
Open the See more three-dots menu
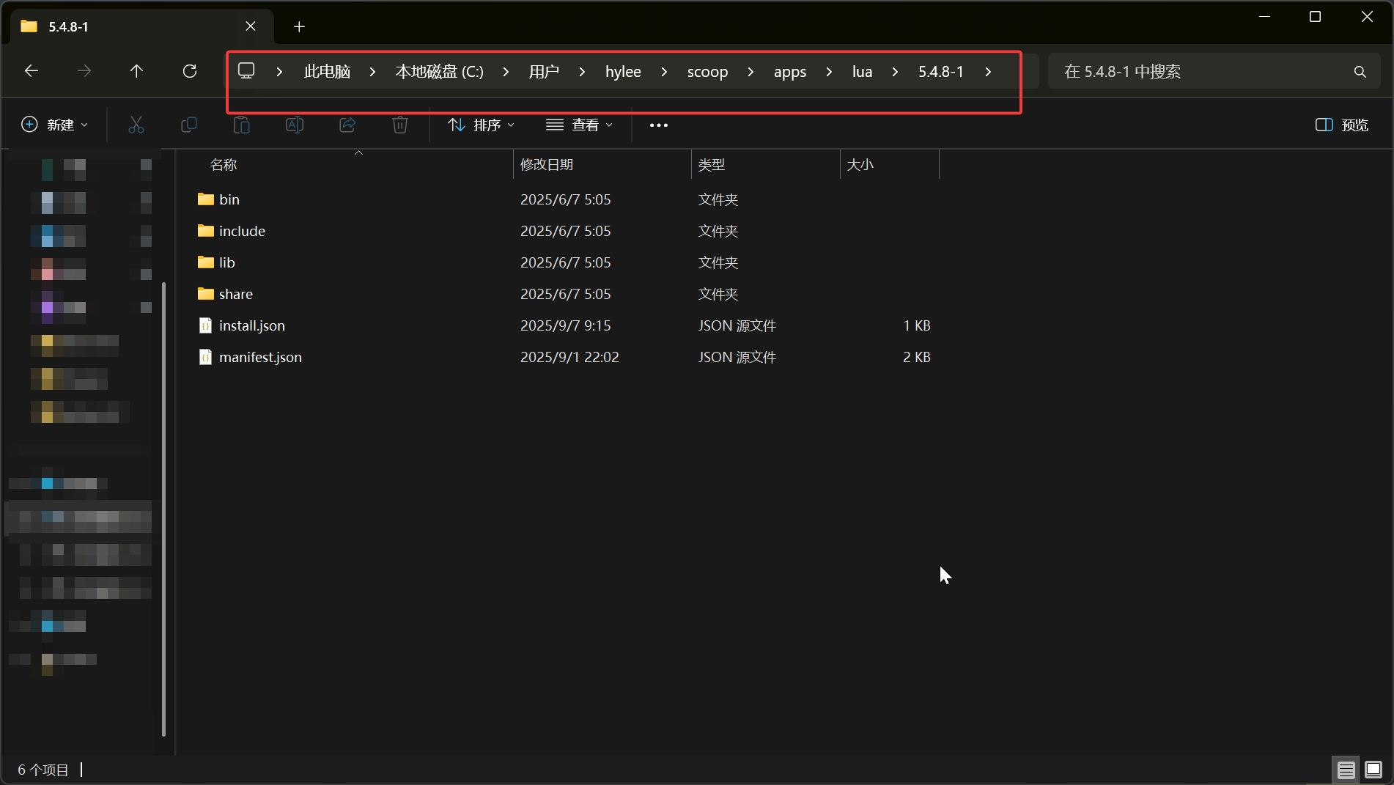659,125
